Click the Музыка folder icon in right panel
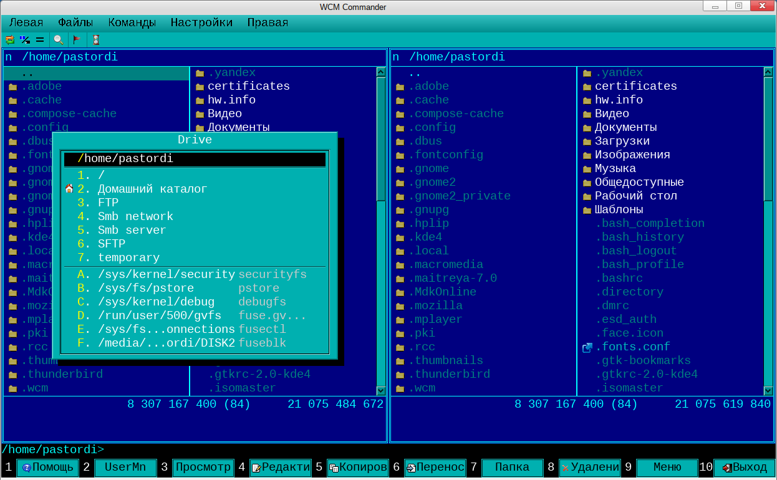777x480 pixels. 587,169
